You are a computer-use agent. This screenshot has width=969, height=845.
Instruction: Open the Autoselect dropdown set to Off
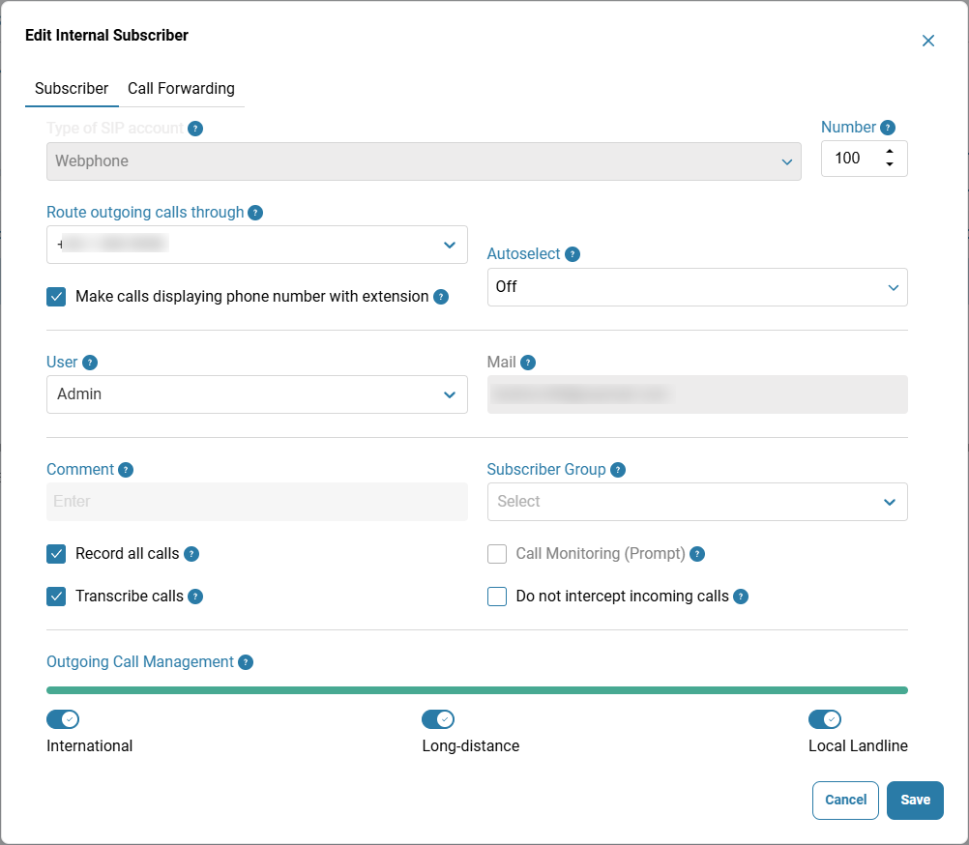pos(697,287)
